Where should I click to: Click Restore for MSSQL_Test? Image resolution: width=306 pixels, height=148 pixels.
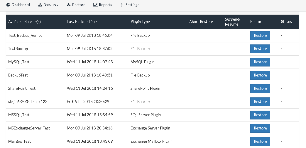click(260, 115)
